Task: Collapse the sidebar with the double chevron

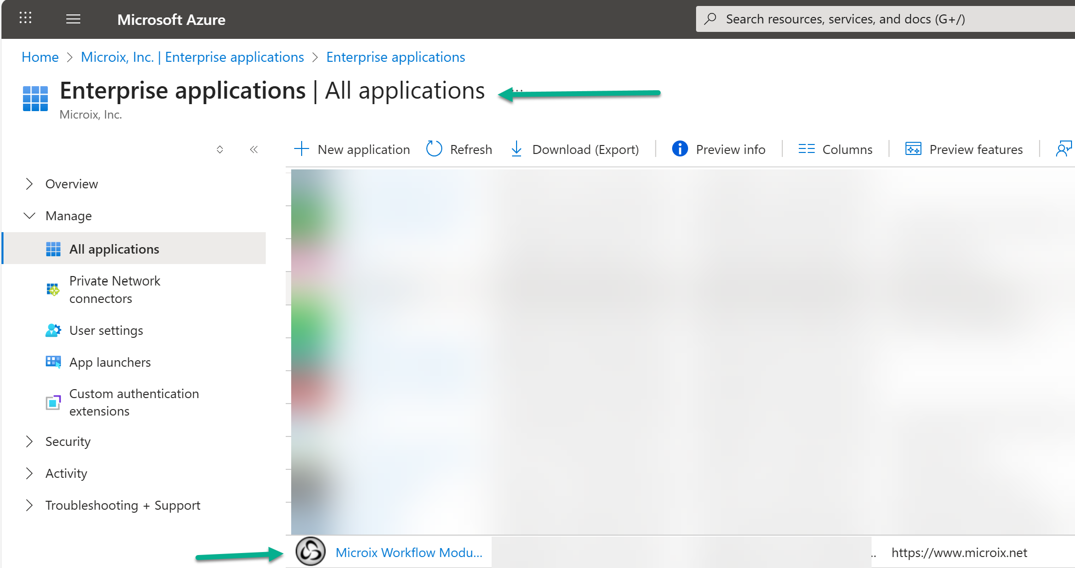Action: 254,149
